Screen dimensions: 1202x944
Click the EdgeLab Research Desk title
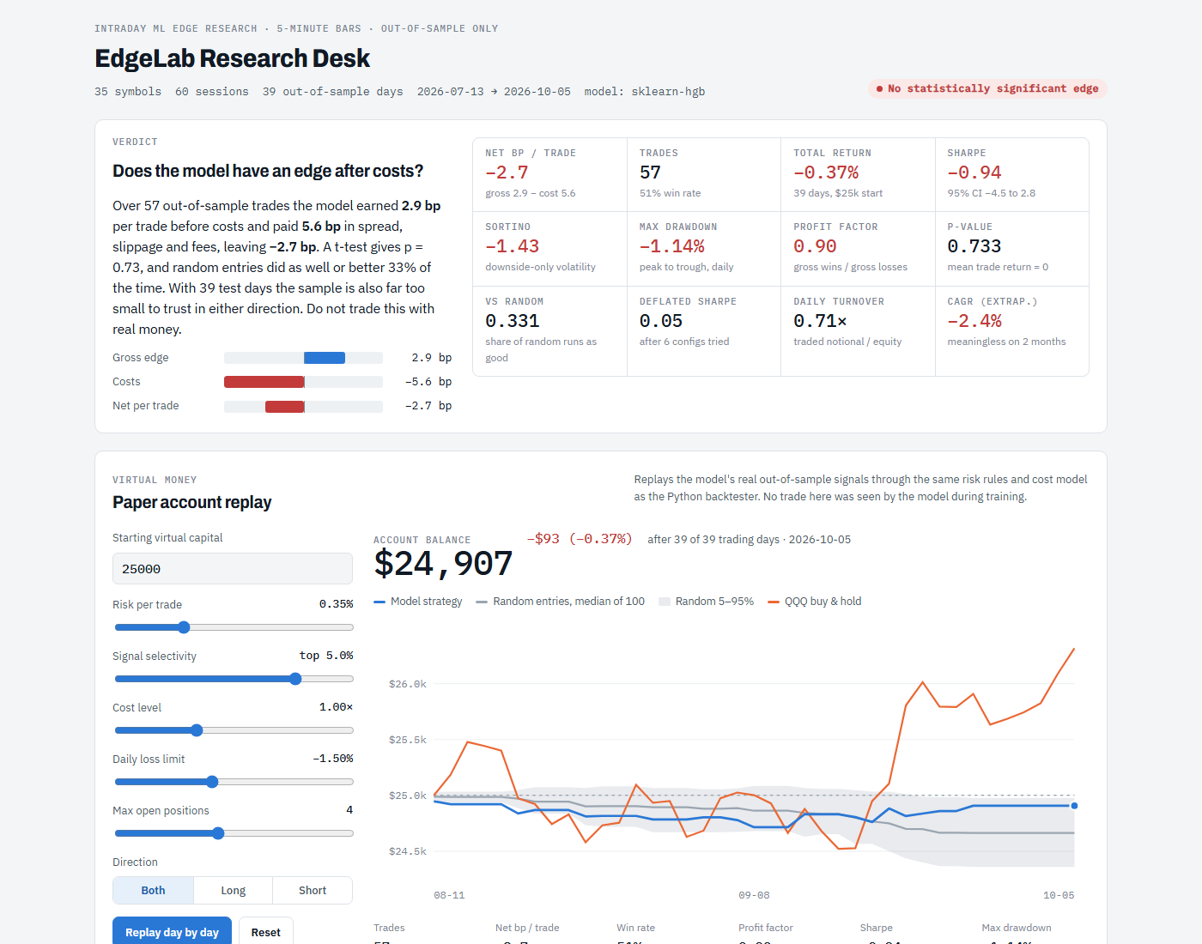coord(232,58)
